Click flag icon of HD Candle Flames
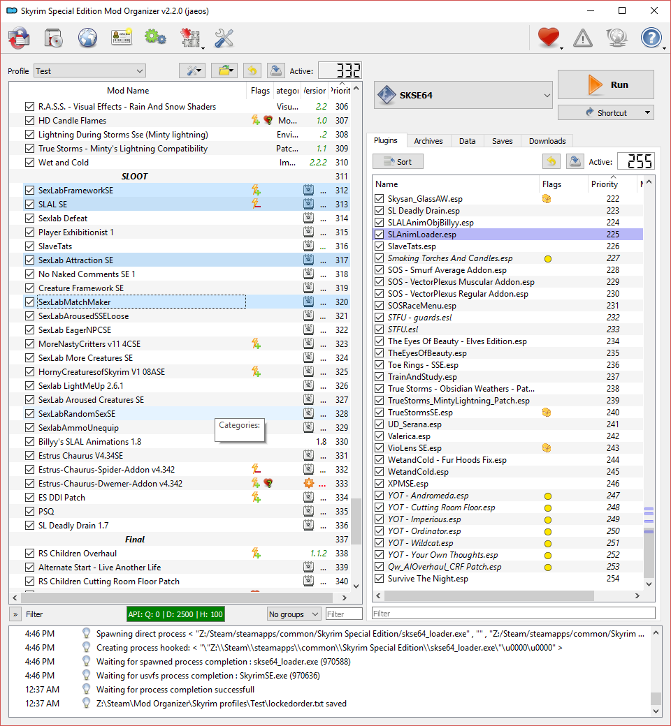Viewport: 671px width, 726px height. click(x=256, y=120)
